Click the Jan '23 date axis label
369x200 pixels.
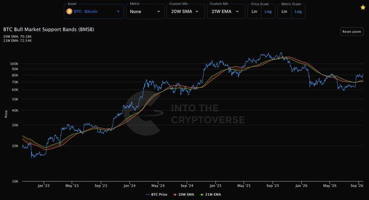coord(43,186)
